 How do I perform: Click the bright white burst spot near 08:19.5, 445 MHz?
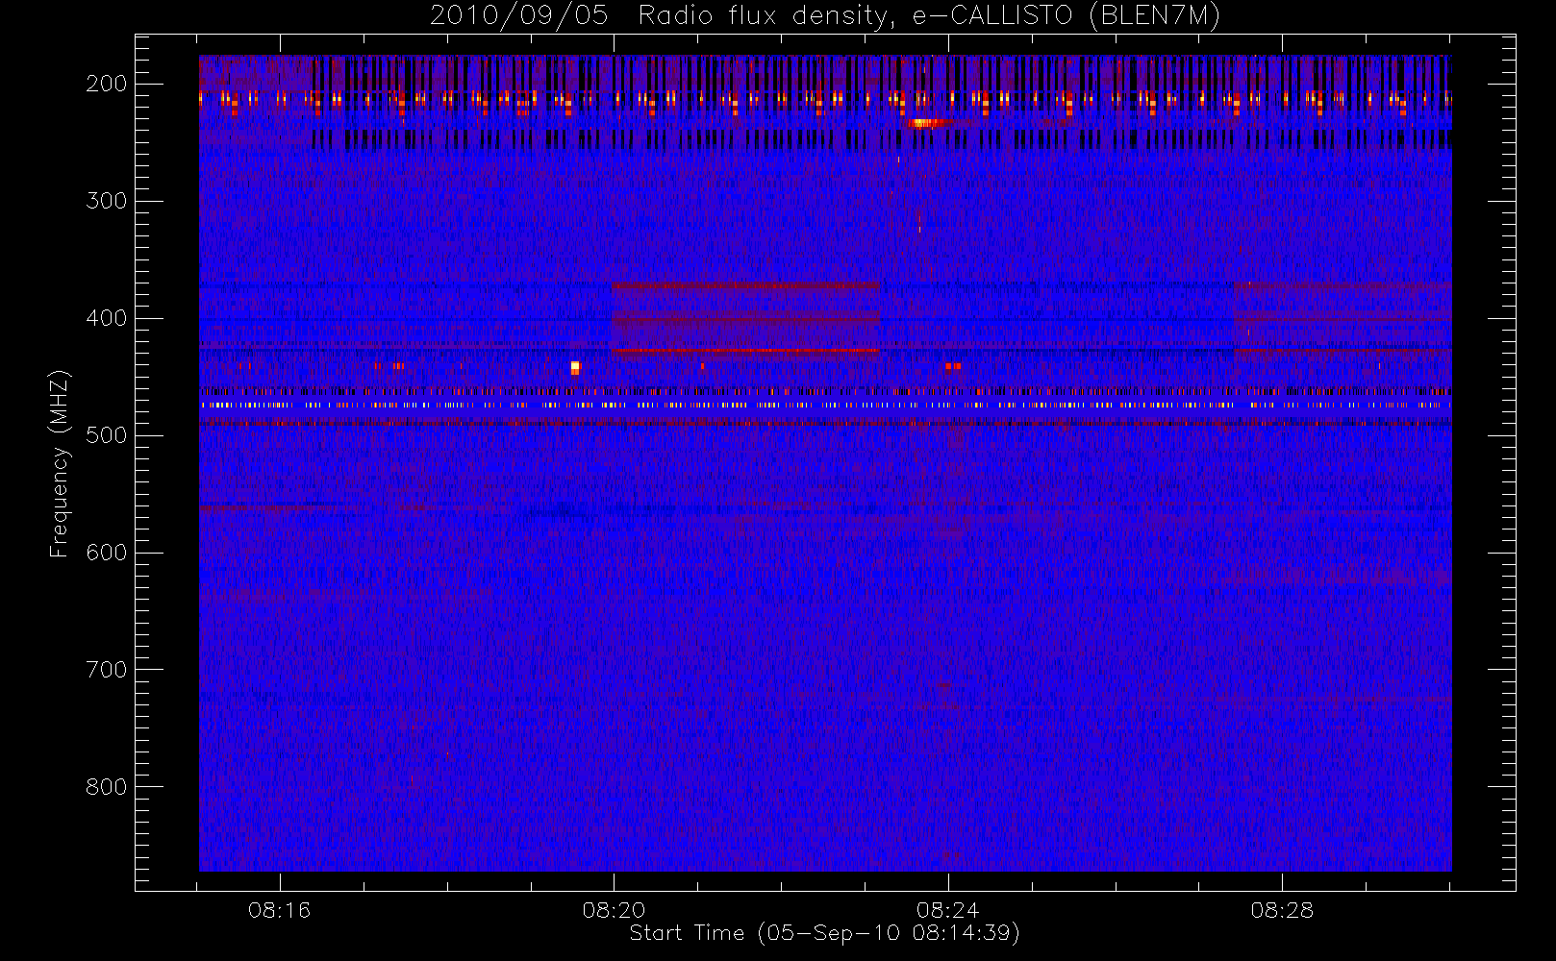575,367
